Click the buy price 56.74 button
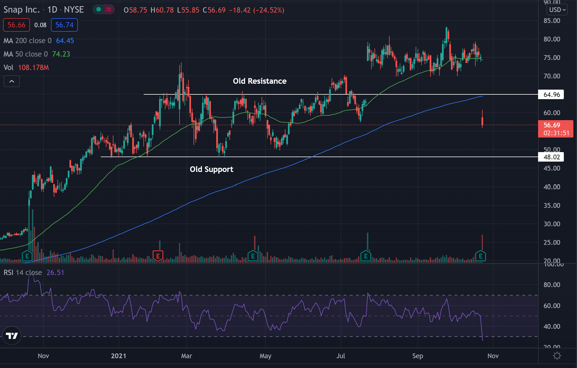Image resolution: width=577 pixels, height=368 pixels. [x=64, y=25]
